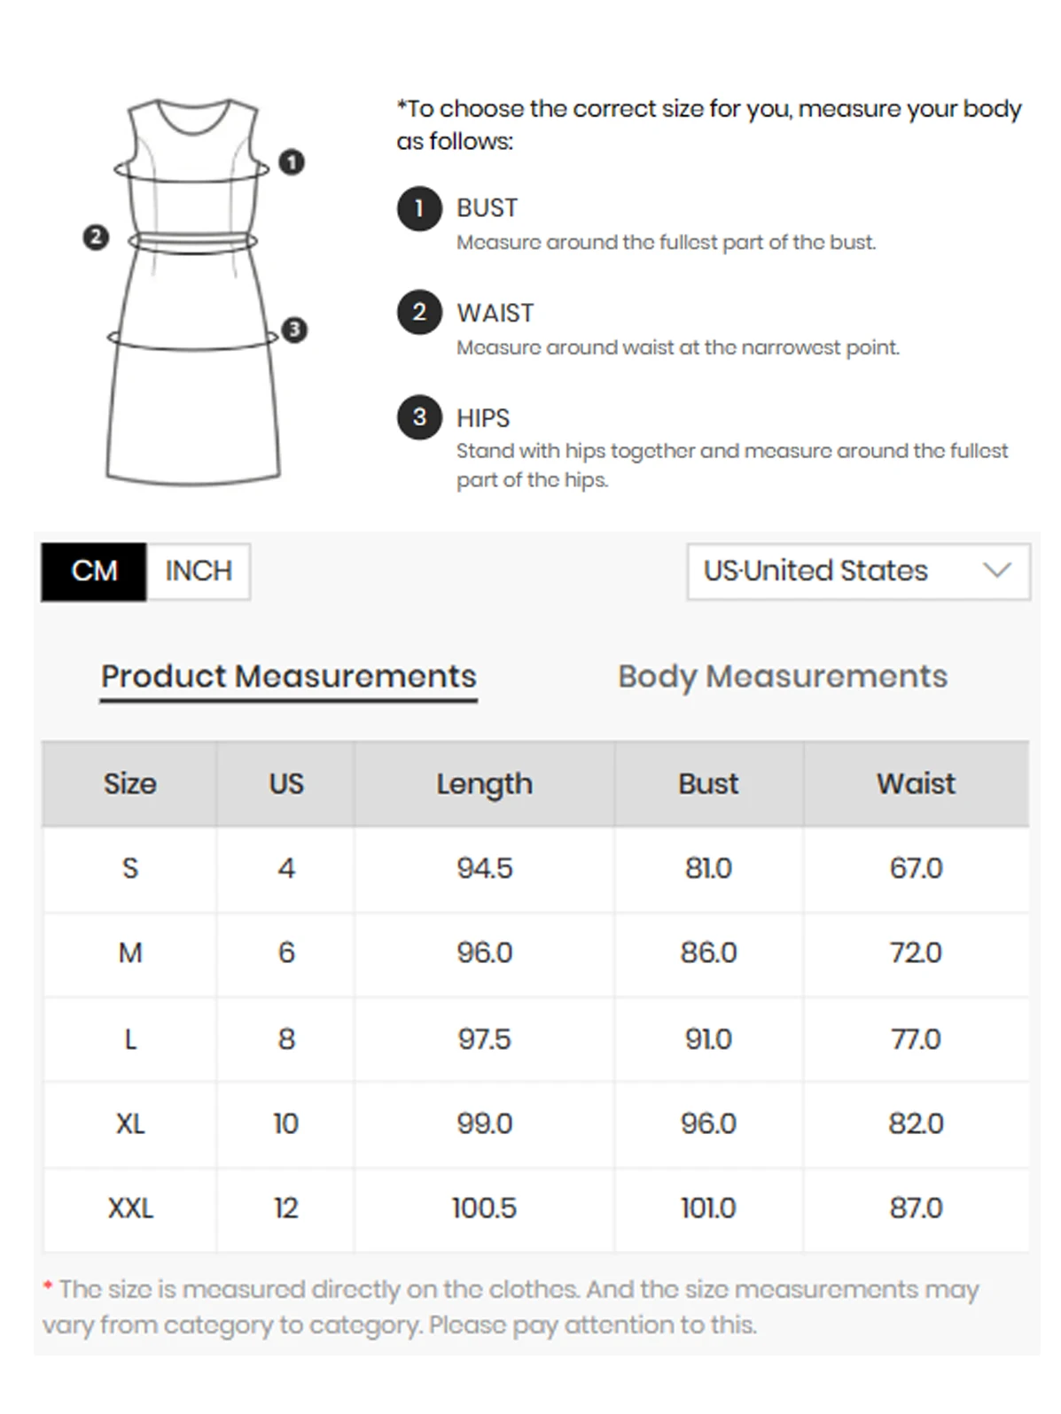Click the Size column header
Viewport: 1061px width, 1414px height.
pos(129,784)
